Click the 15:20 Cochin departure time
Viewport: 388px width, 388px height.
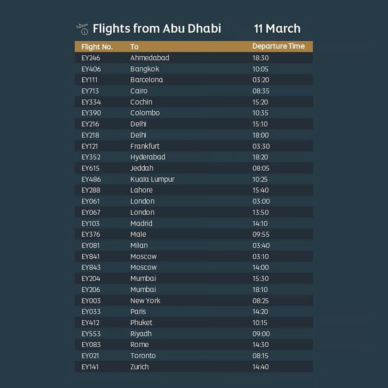pos(260,102)
